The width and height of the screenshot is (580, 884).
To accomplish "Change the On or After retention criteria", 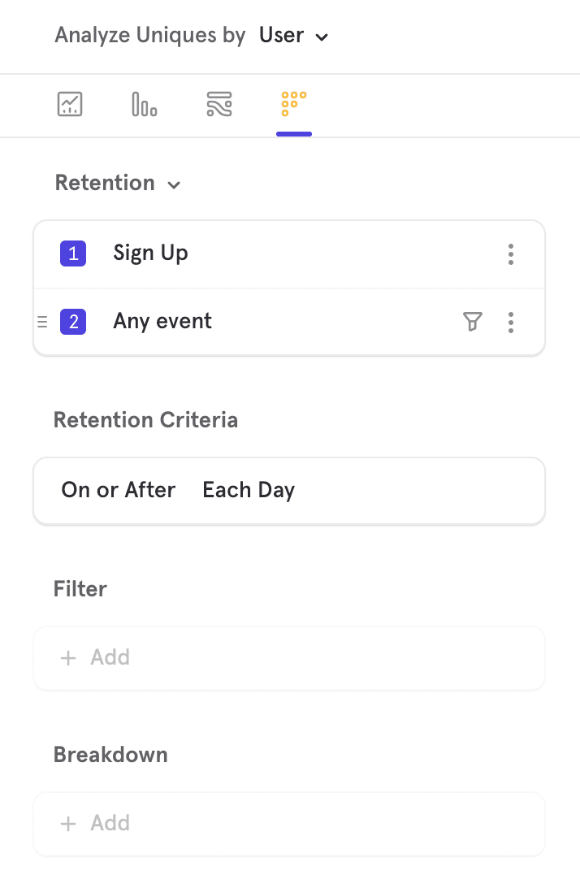I will (119, 490).
